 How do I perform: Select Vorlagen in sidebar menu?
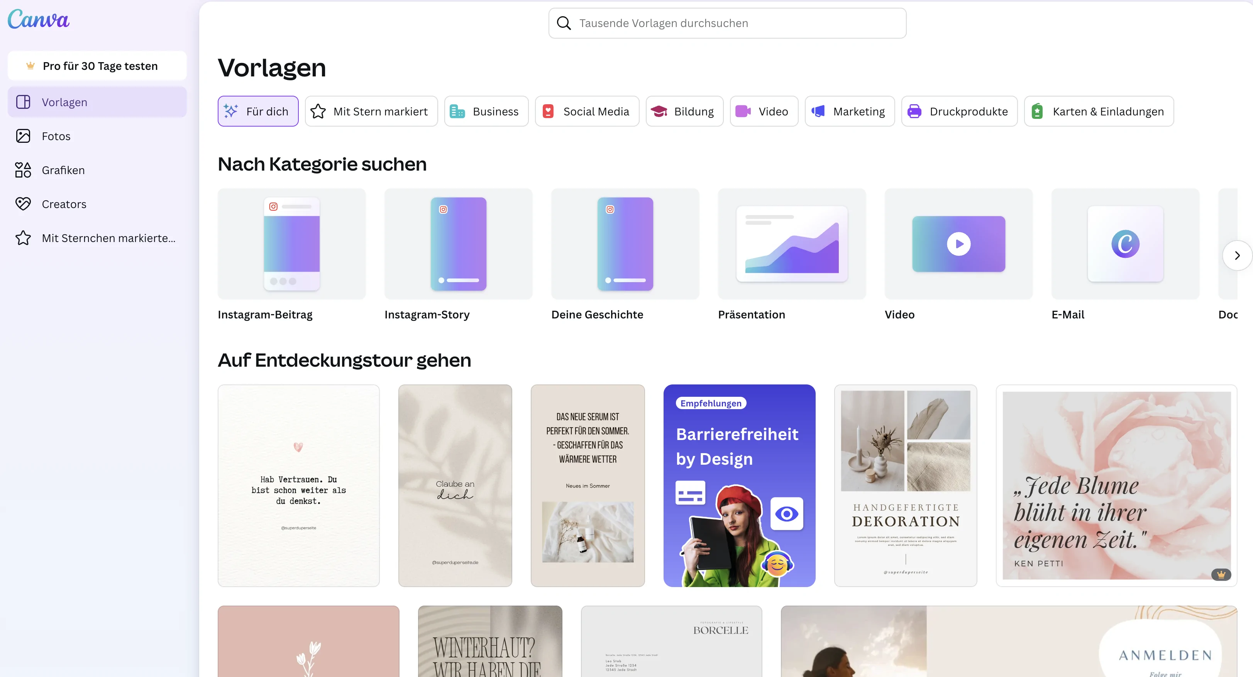pos(64,102)
